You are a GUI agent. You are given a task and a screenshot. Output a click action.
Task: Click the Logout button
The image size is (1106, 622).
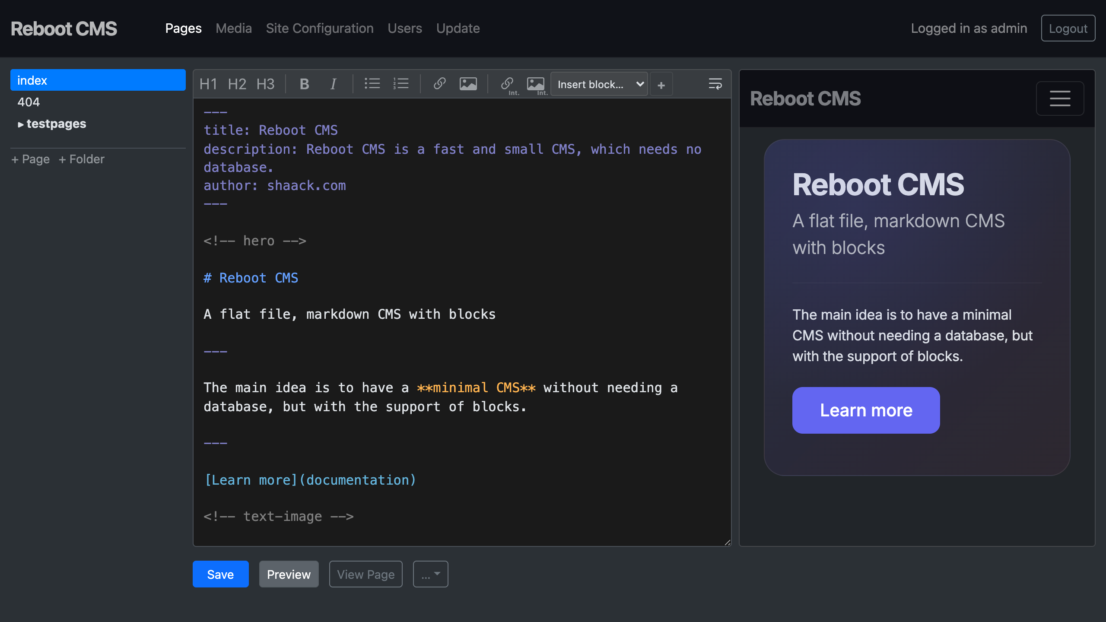tap(1068, 29)
